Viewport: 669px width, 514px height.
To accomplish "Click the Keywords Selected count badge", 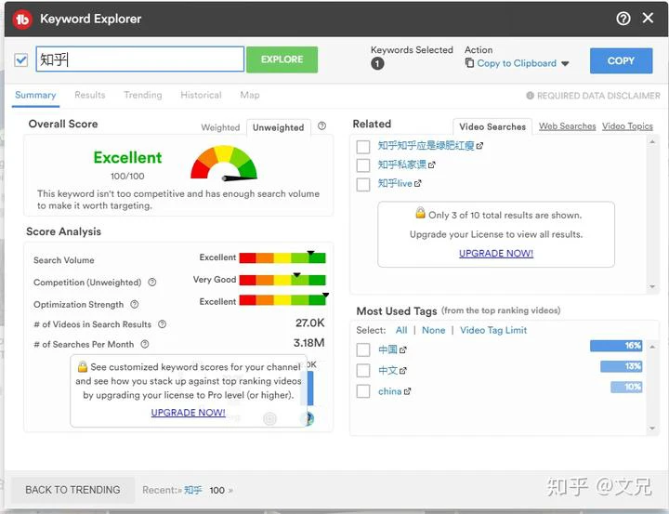I will 377,63.
